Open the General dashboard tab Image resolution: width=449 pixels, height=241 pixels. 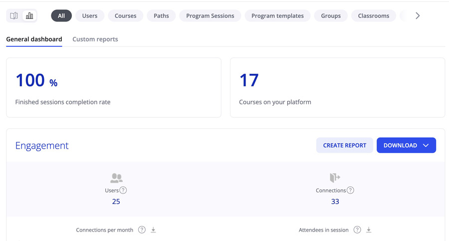point(34,39)
